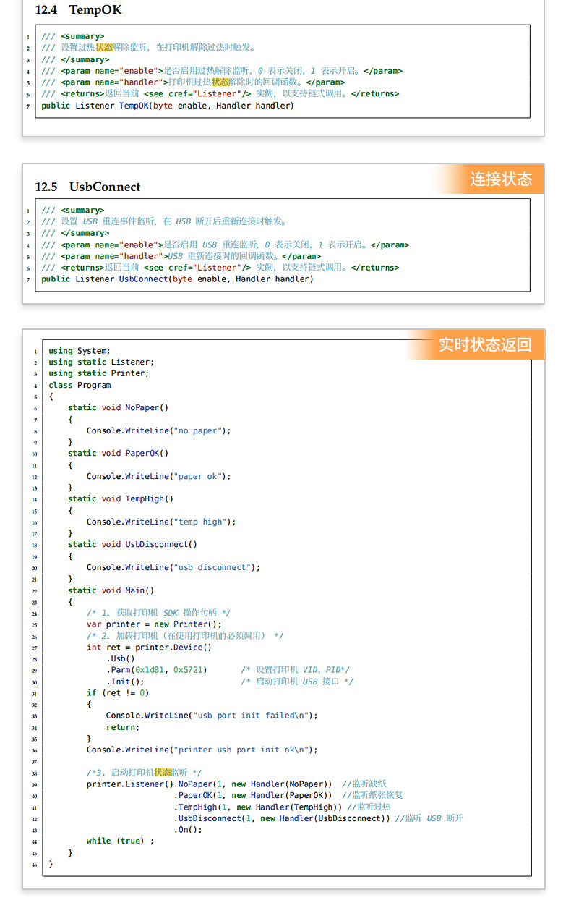This screenshot has height=921, width=571.
Task: Click the "加载打印机" step 2 comment
Action: point(185,636)
